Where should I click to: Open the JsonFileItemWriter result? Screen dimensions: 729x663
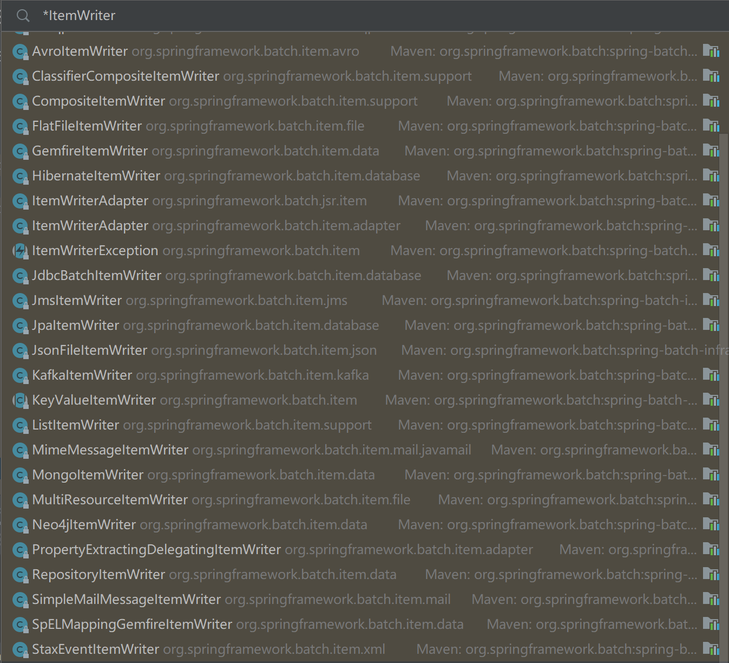coord(90,350)
